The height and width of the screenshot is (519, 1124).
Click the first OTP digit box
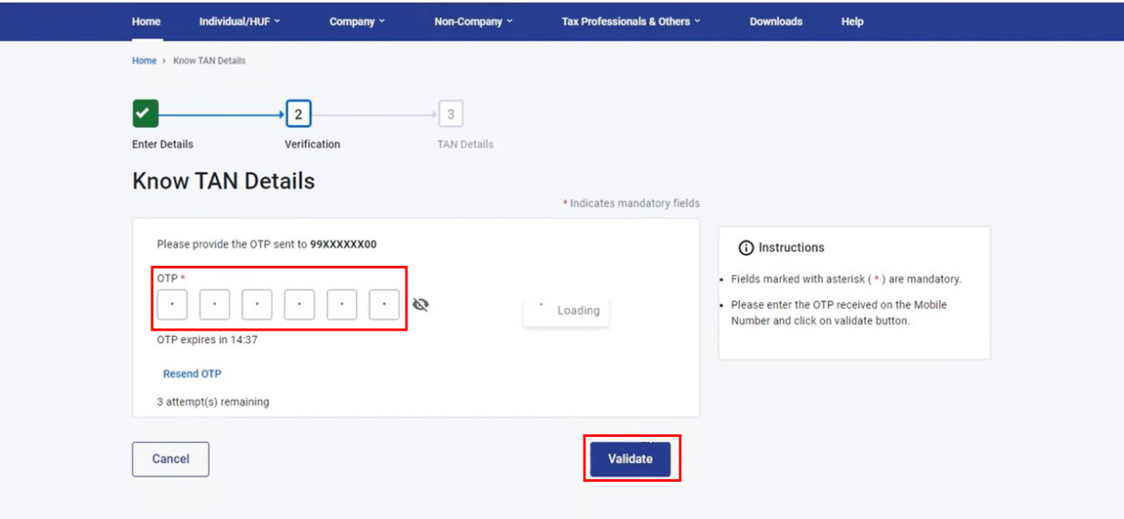pyautogui.click(x=171, y=304)
